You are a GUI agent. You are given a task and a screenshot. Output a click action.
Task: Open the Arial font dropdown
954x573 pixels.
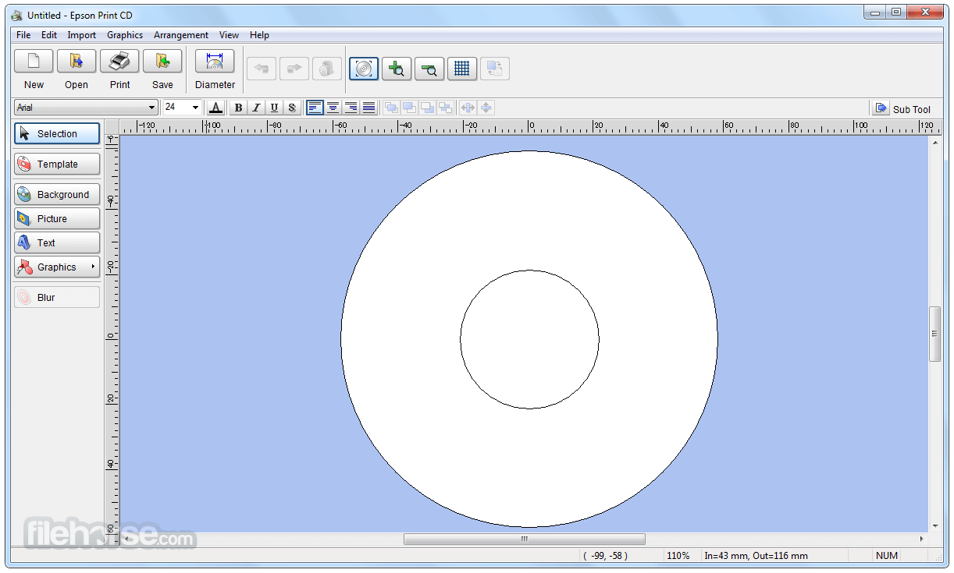coord(151,108)
